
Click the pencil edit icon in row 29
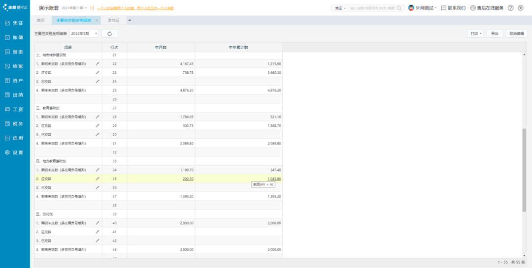(x=98, y=125)
